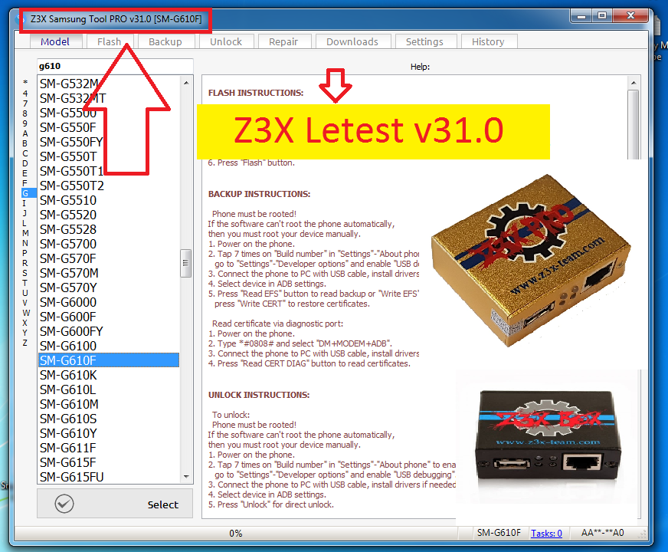Viewport: 668px width, 552px height.
Task: Select the Unlock tab
Action: [226, 42]
